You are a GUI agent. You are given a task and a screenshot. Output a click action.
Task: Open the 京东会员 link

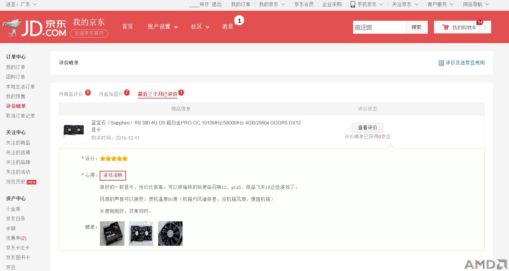click(x=304, y=4)
